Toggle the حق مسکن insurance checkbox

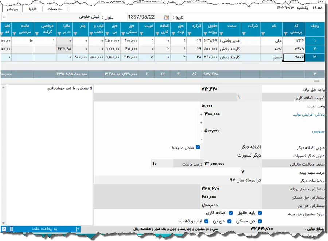point(260,221)
